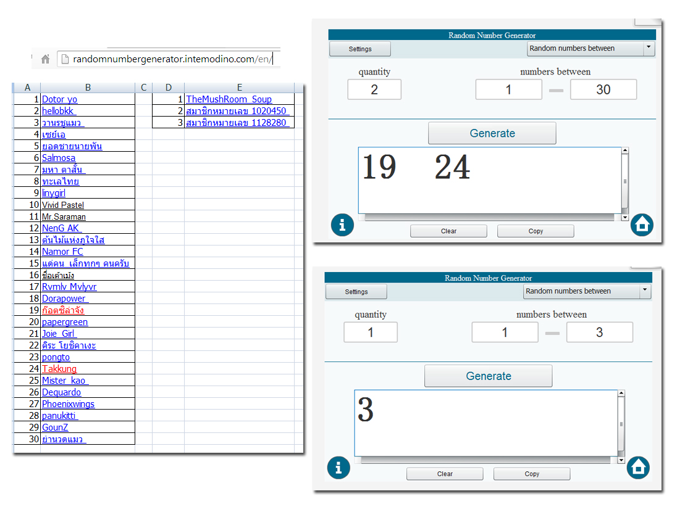
Task: Click the upper results text area showing 19 24
Action: coord(490,180)
